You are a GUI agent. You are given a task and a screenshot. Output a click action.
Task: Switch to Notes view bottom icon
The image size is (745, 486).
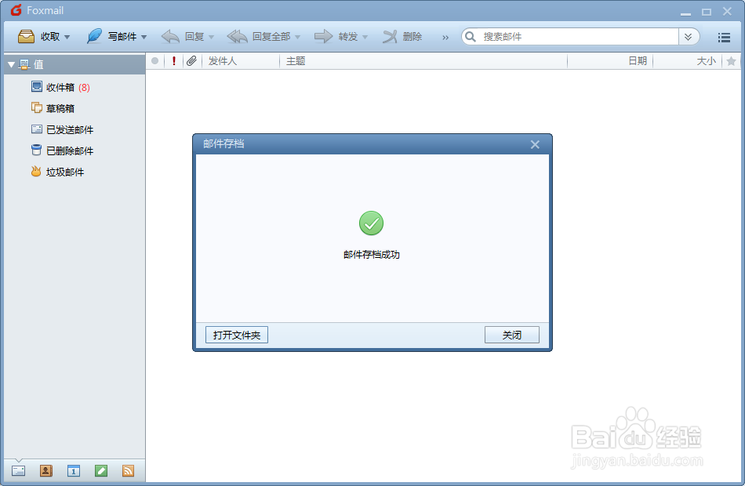click(101, 471)
